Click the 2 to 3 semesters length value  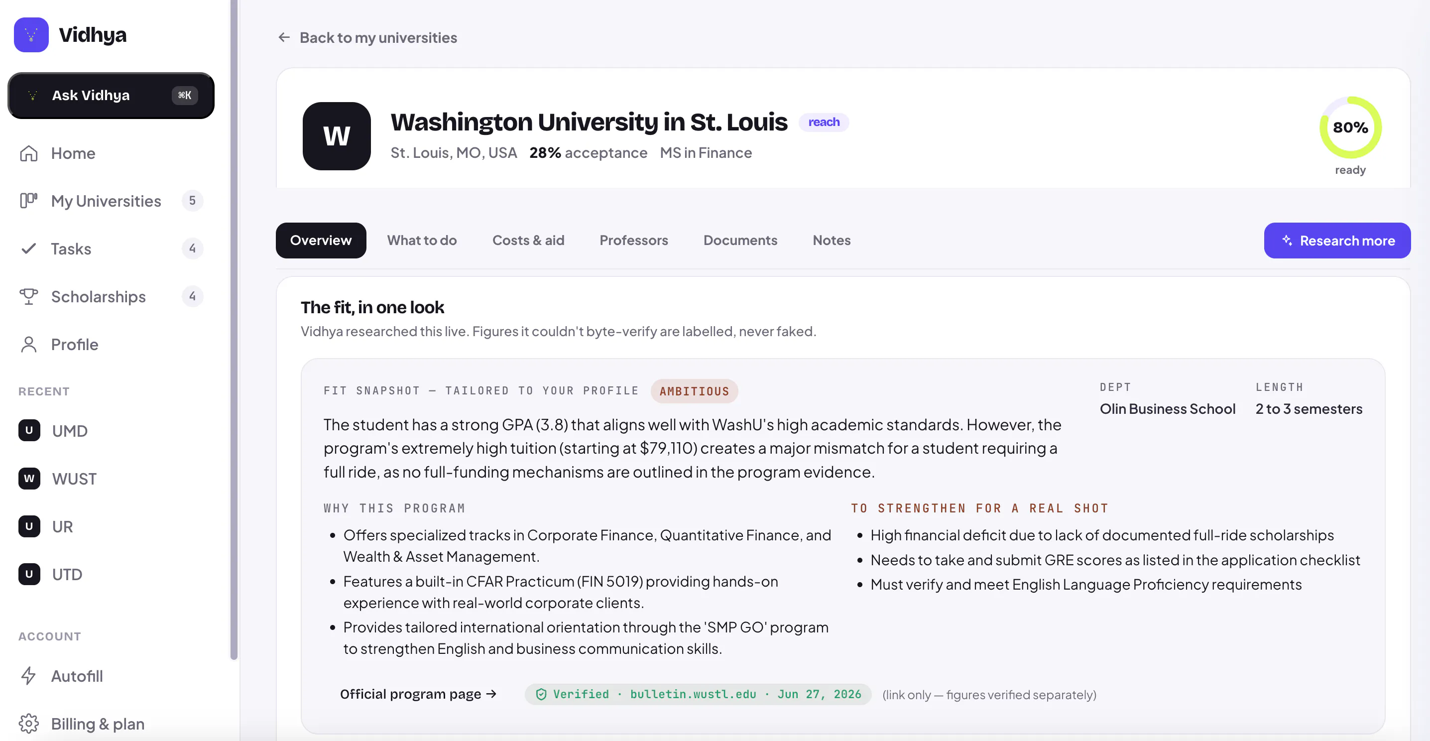(1309, 408)
